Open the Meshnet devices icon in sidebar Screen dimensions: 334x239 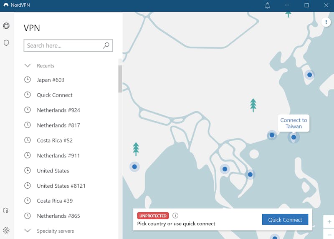5,211
